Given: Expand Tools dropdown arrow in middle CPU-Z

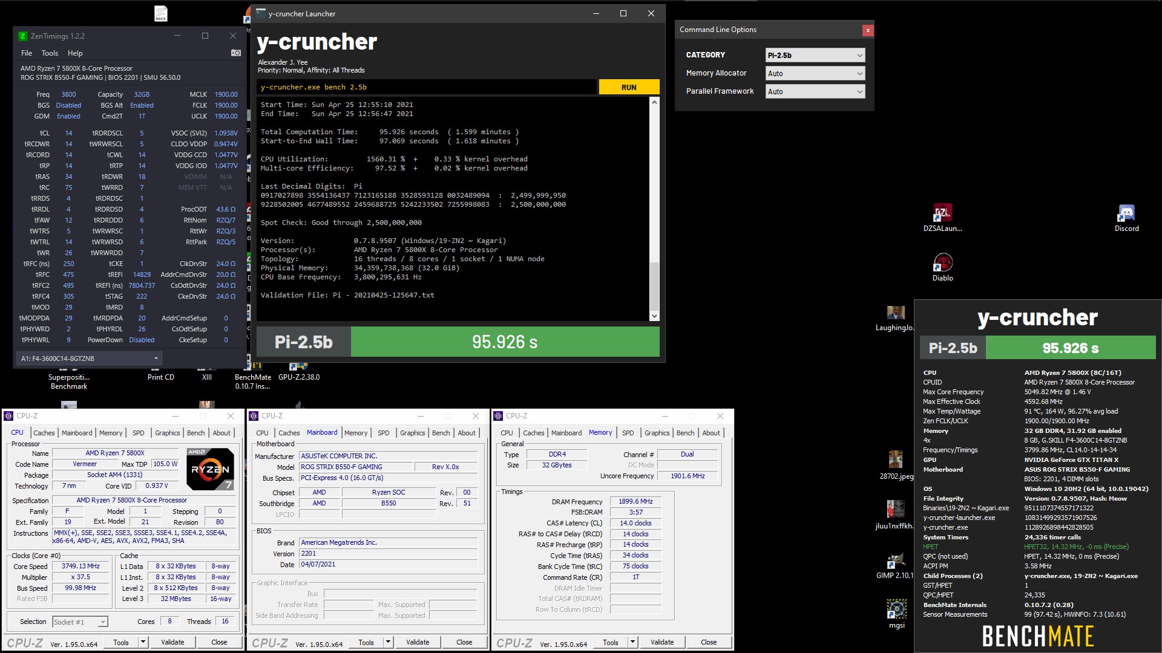Looking at the screenshot, I should (x=389, y=642).
